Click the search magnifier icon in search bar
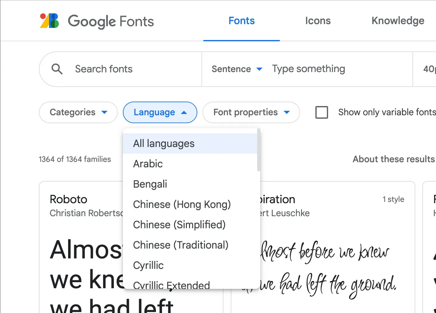Image resolution: width=436 pixels, height=313 pixels. 57,69
